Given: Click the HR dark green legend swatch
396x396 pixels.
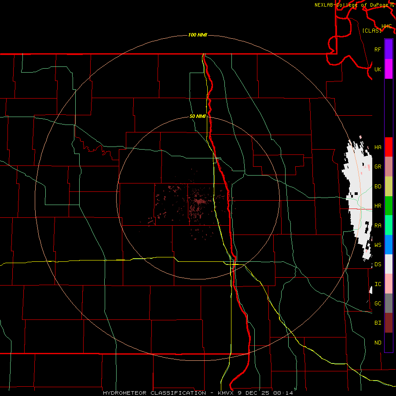Looking at the screenshot, I should (389, 205).
